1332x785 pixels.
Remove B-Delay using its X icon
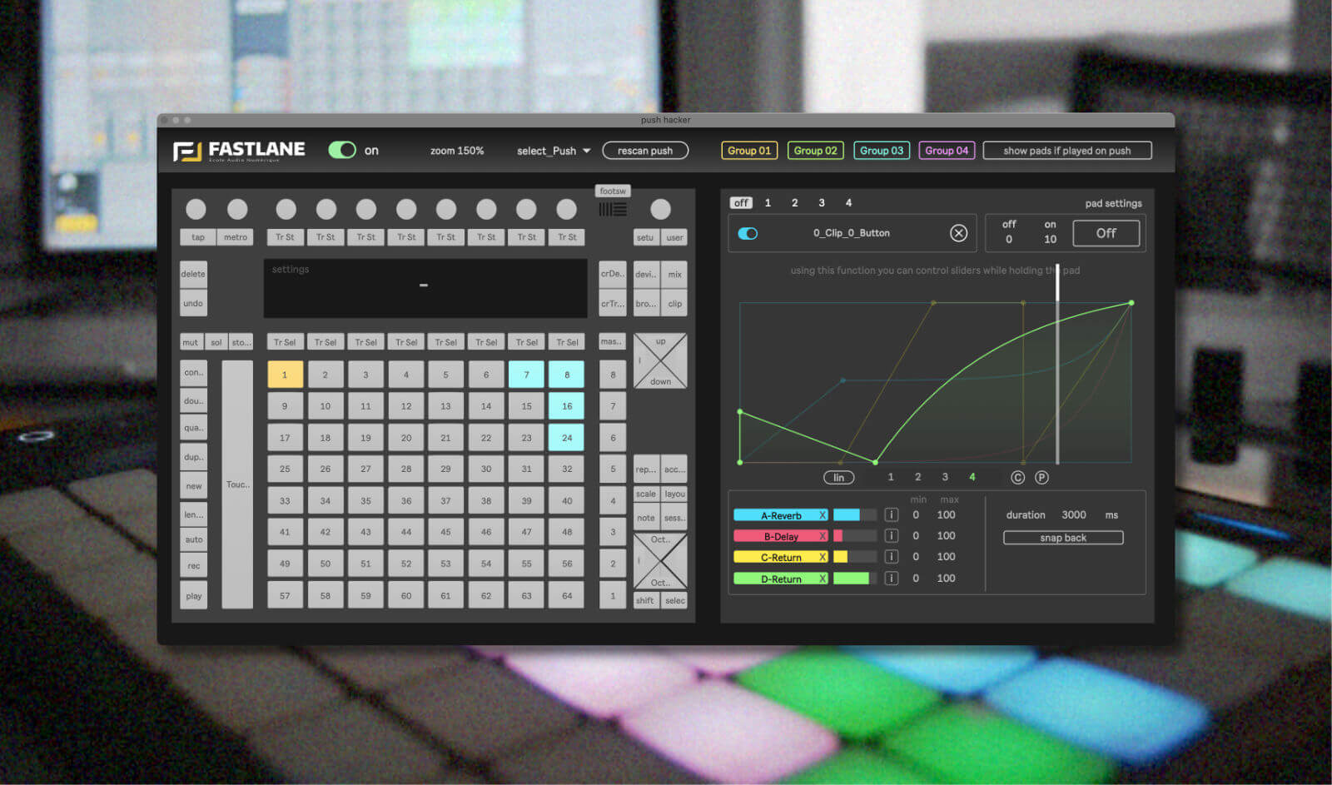(x=823, y=536)
